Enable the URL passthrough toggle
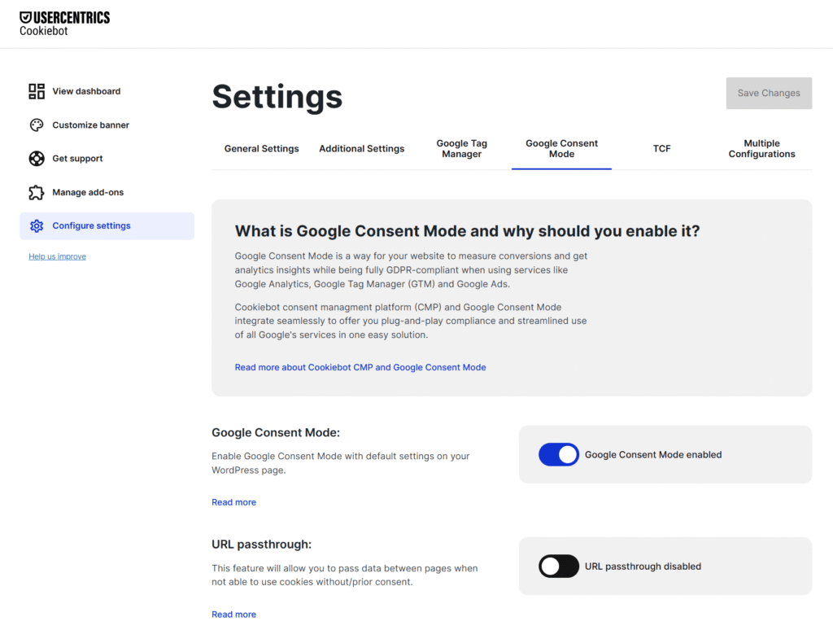The height and width of the screenshot is (630, 833). tap(558, 567)
